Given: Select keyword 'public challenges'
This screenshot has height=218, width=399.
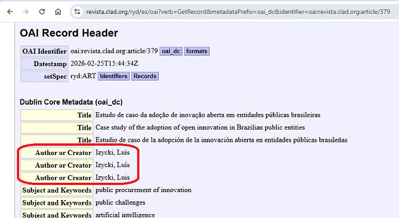Looking at the screenshot, I should pyautogui.click(x=120, y=202).
